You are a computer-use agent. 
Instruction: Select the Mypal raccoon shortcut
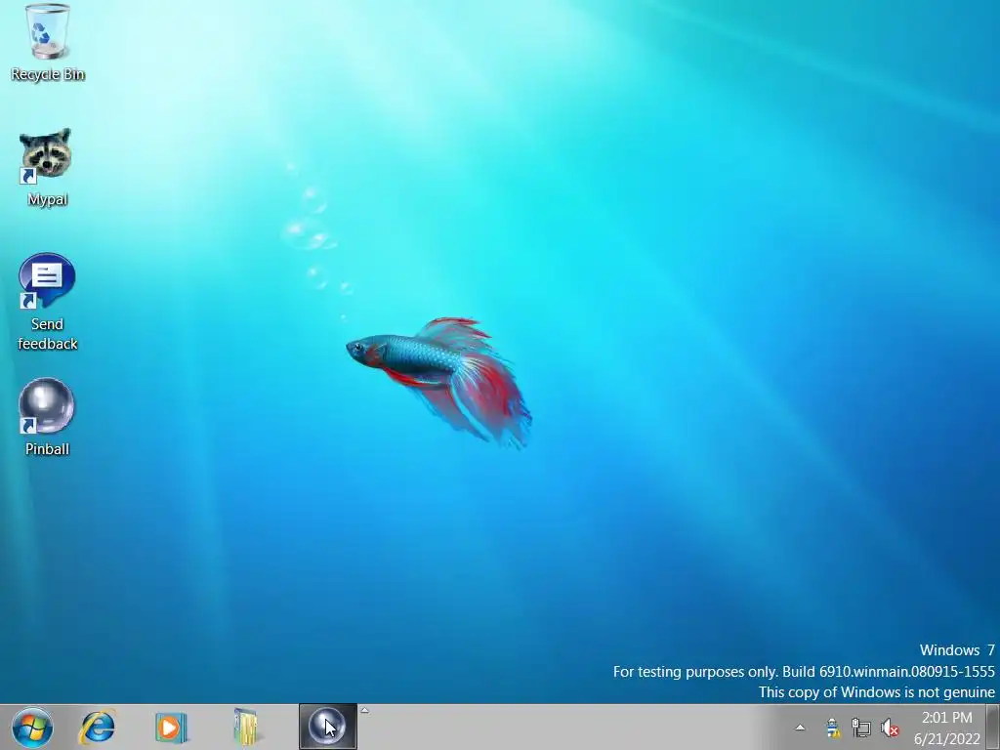pyautogui.click(x=47, y=168)
